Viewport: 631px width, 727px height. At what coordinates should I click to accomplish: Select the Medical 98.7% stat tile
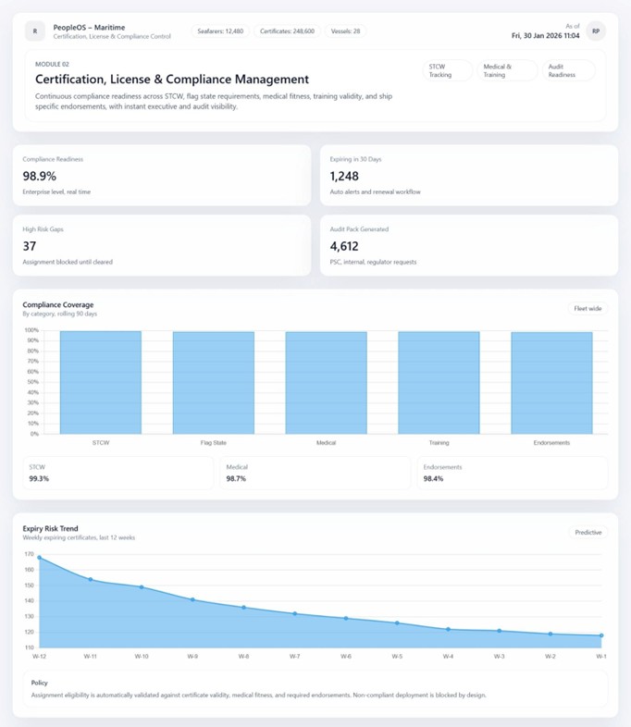click(x=316, y=473)
